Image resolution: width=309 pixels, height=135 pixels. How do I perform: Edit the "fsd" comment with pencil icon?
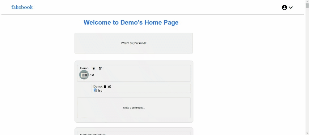point(110,86)
